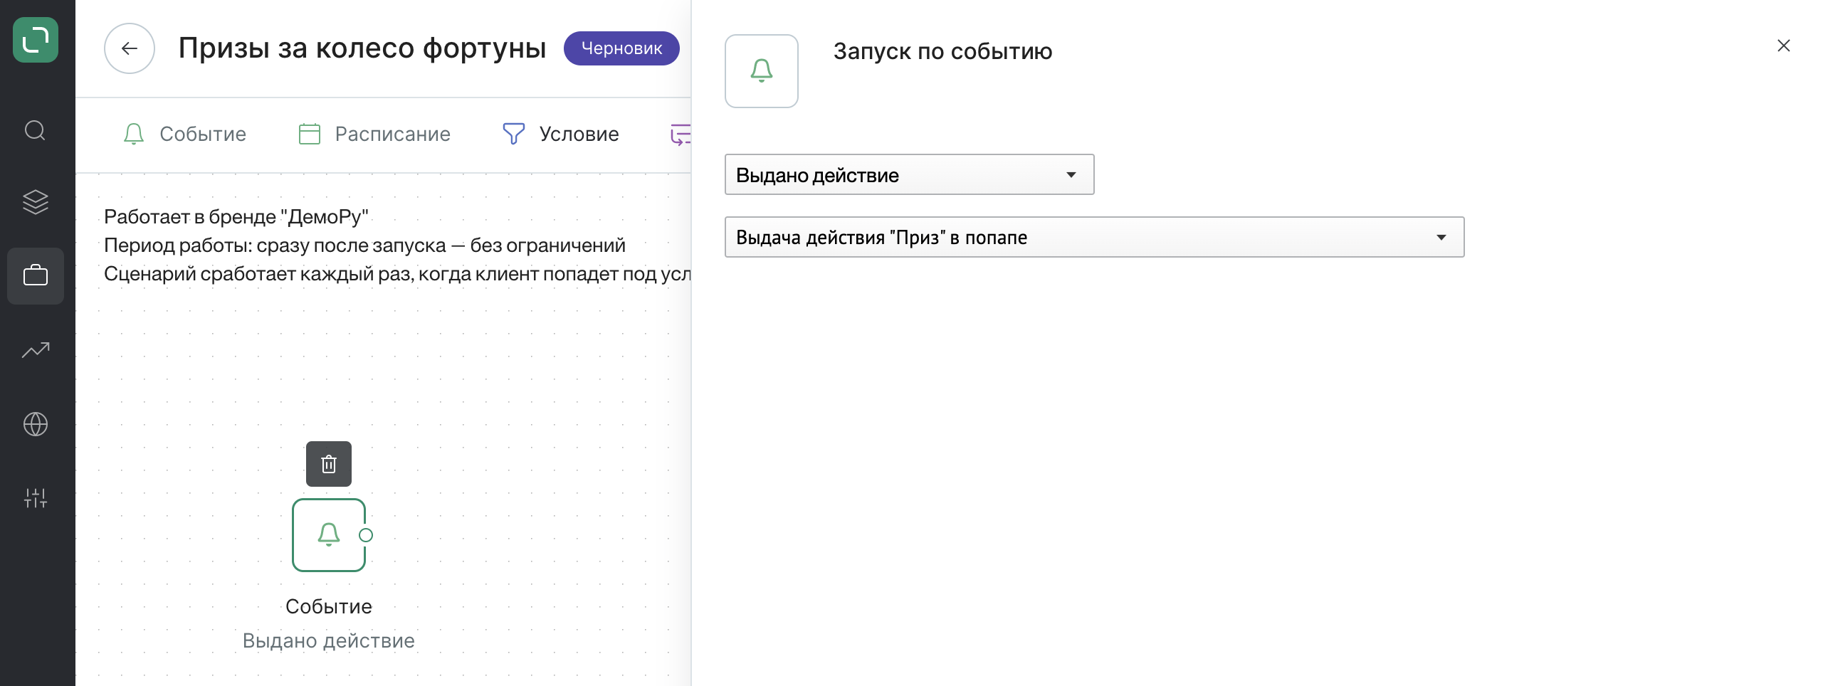Open the Выдача действия "Приз" в попапе dropdown

(1094, 238)
